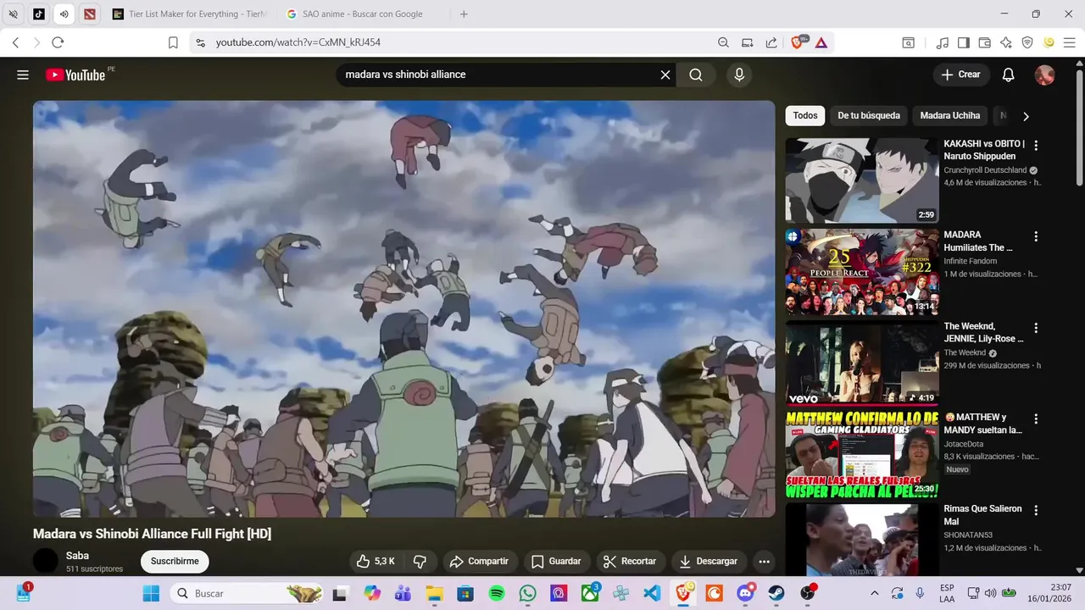Select the Madara Uchiha chip
Screen dimensions: 1085x610
tap(950, 115)
